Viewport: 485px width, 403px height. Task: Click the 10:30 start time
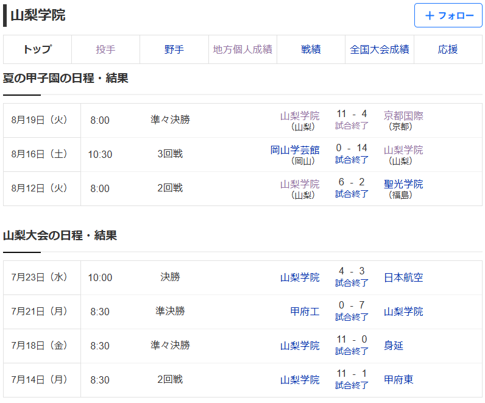[100, 154]
